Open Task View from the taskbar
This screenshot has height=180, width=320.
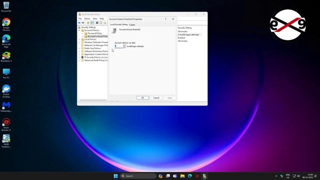point(168,176)
